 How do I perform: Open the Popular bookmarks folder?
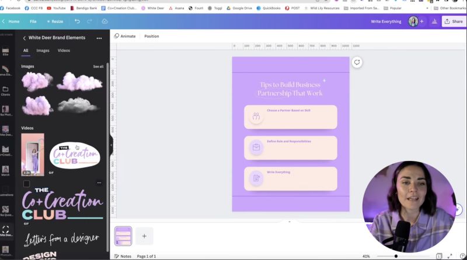392,8
